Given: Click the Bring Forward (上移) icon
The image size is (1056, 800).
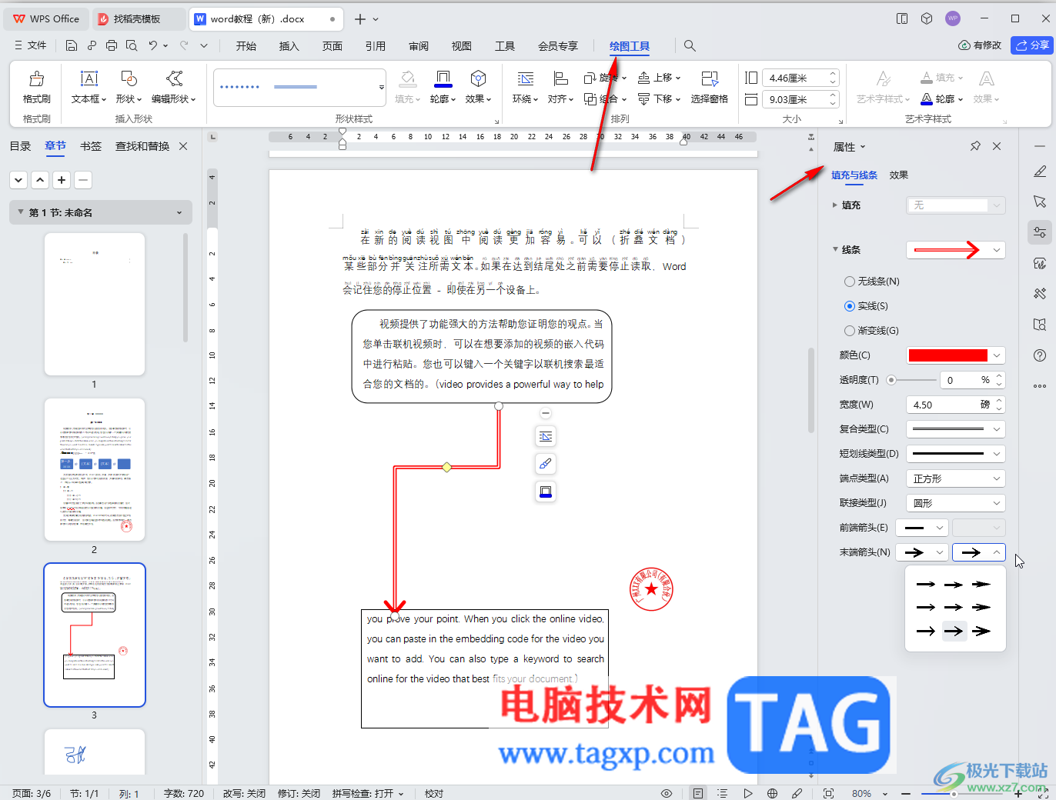Looking at the screenshot, I should [644, 78].
